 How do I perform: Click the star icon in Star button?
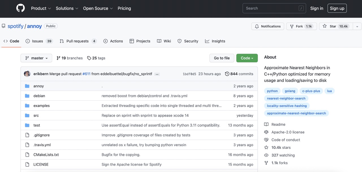(x=325, y=26)
